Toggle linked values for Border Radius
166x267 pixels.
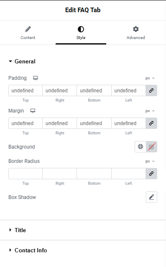pos(151,173)
